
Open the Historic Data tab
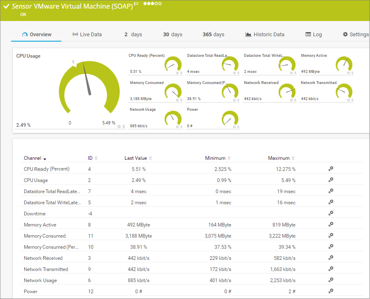click(x=265, y=35)
